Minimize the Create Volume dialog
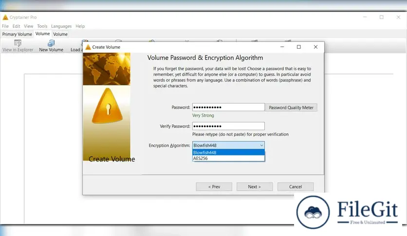The width and height of the screenshot is (407, 236). 282,47
